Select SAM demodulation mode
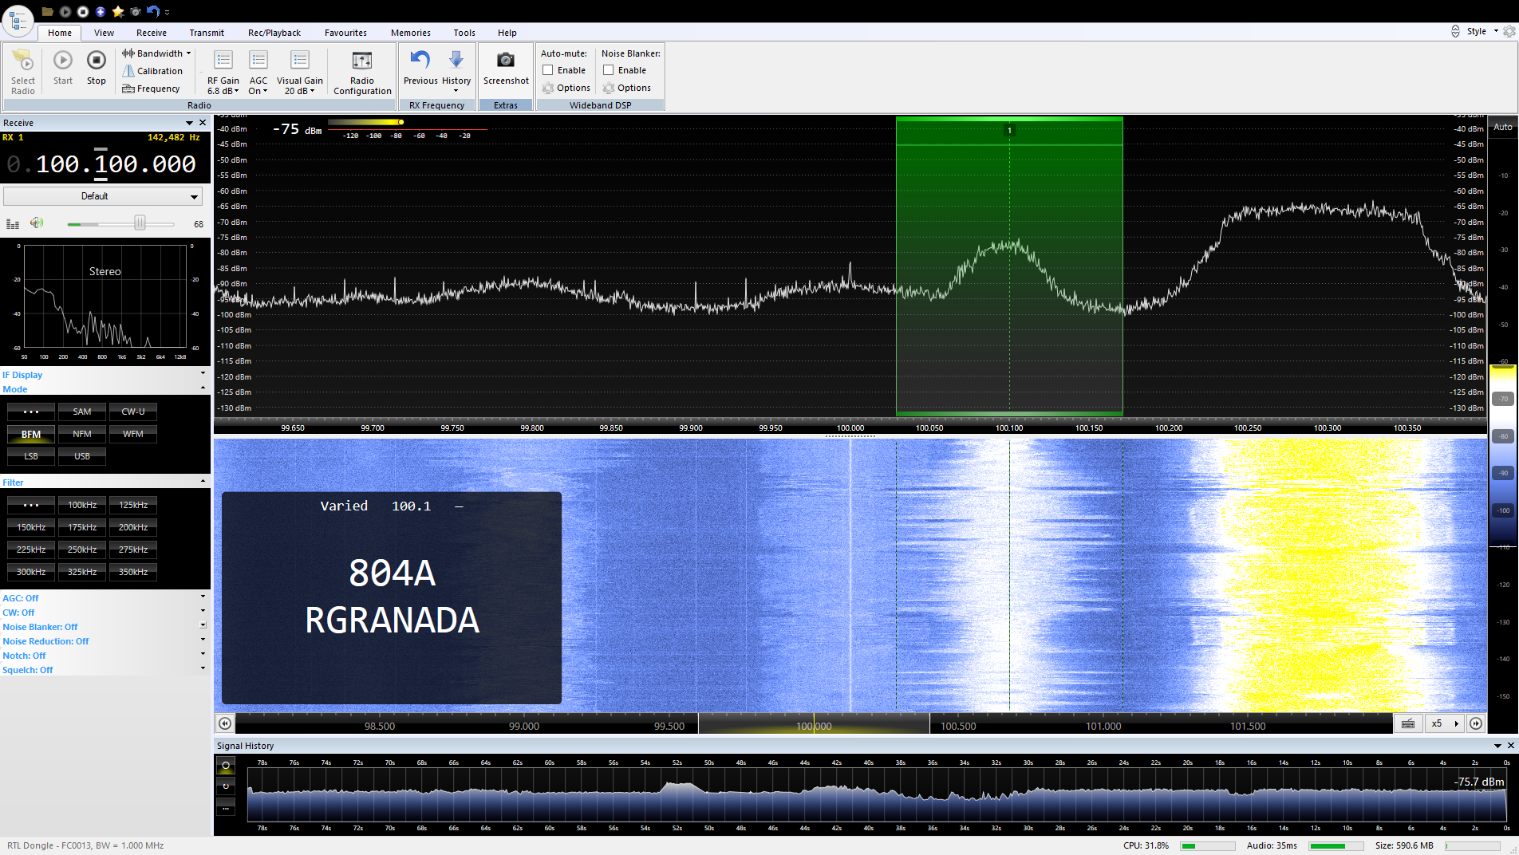 [82, 412]
